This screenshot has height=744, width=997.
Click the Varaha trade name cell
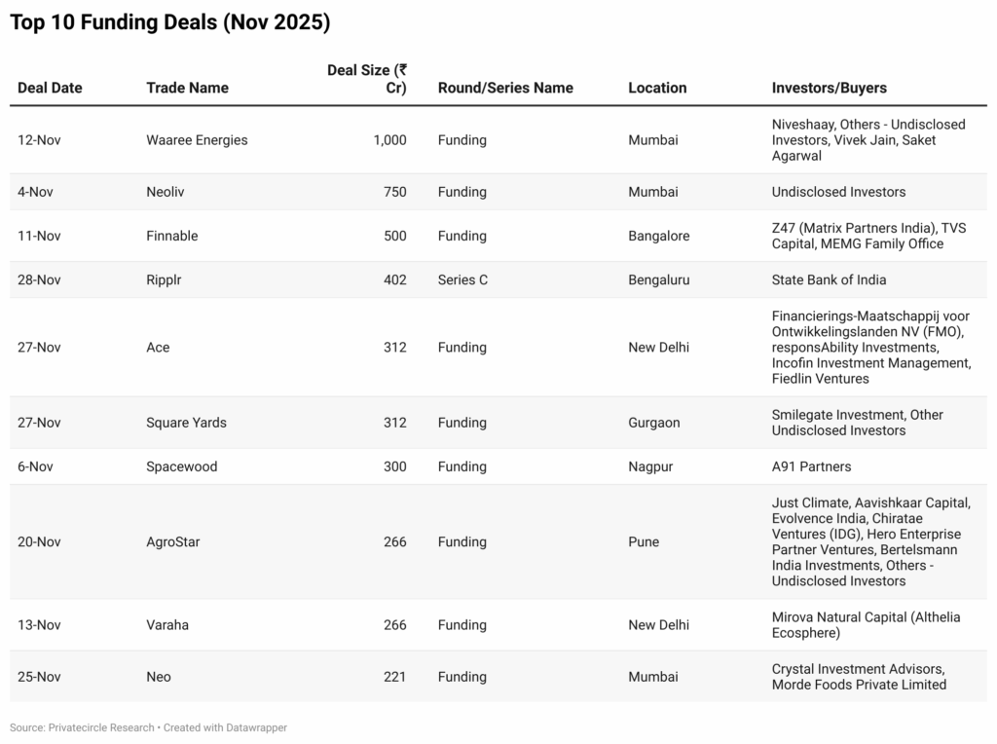pos(167,625)
